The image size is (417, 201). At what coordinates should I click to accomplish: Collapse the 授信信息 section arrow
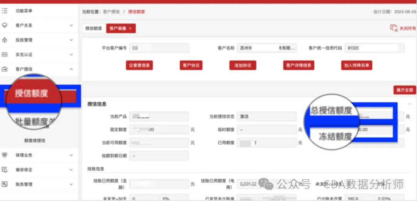coord(410,104)
